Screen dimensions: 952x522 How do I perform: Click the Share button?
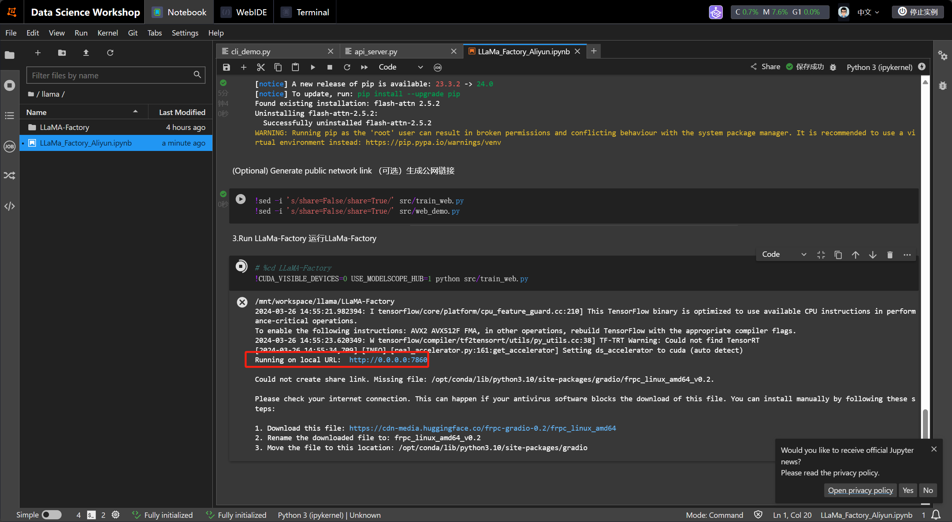coord(765,67)
